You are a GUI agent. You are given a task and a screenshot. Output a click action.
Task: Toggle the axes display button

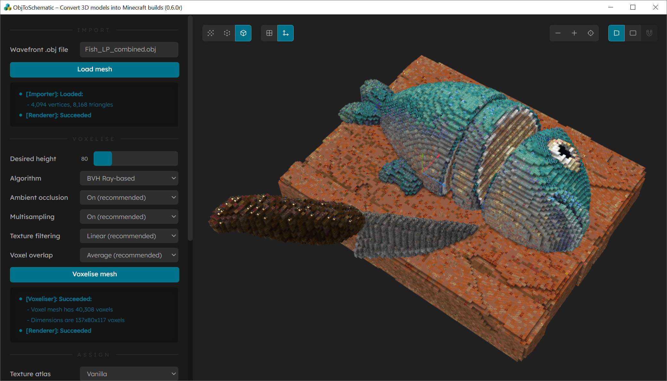pos(286,33)
